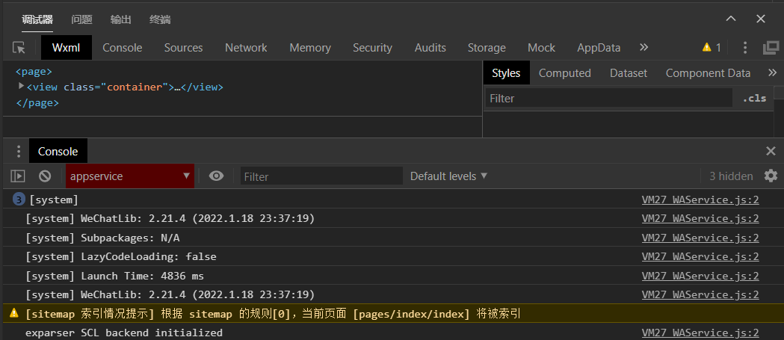Screen dimensions: 784x340
Task: Select the 调试器 tab
Action: pos(37,19)
